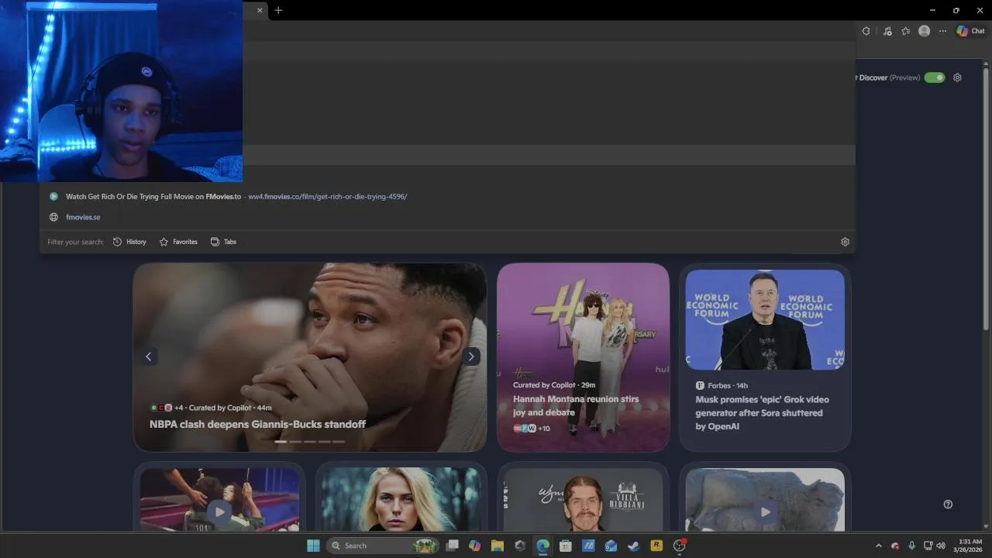Go to next carousel story
Viewport: 992px width, 558px height.
coord(470,356)
